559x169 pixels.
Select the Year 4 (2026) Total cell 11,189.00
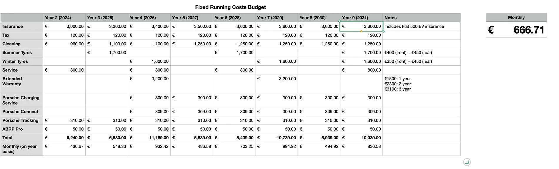pos(149,137)
